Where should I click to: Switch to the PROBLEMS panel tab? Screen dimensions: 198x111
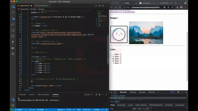click(x=22, y=95)
